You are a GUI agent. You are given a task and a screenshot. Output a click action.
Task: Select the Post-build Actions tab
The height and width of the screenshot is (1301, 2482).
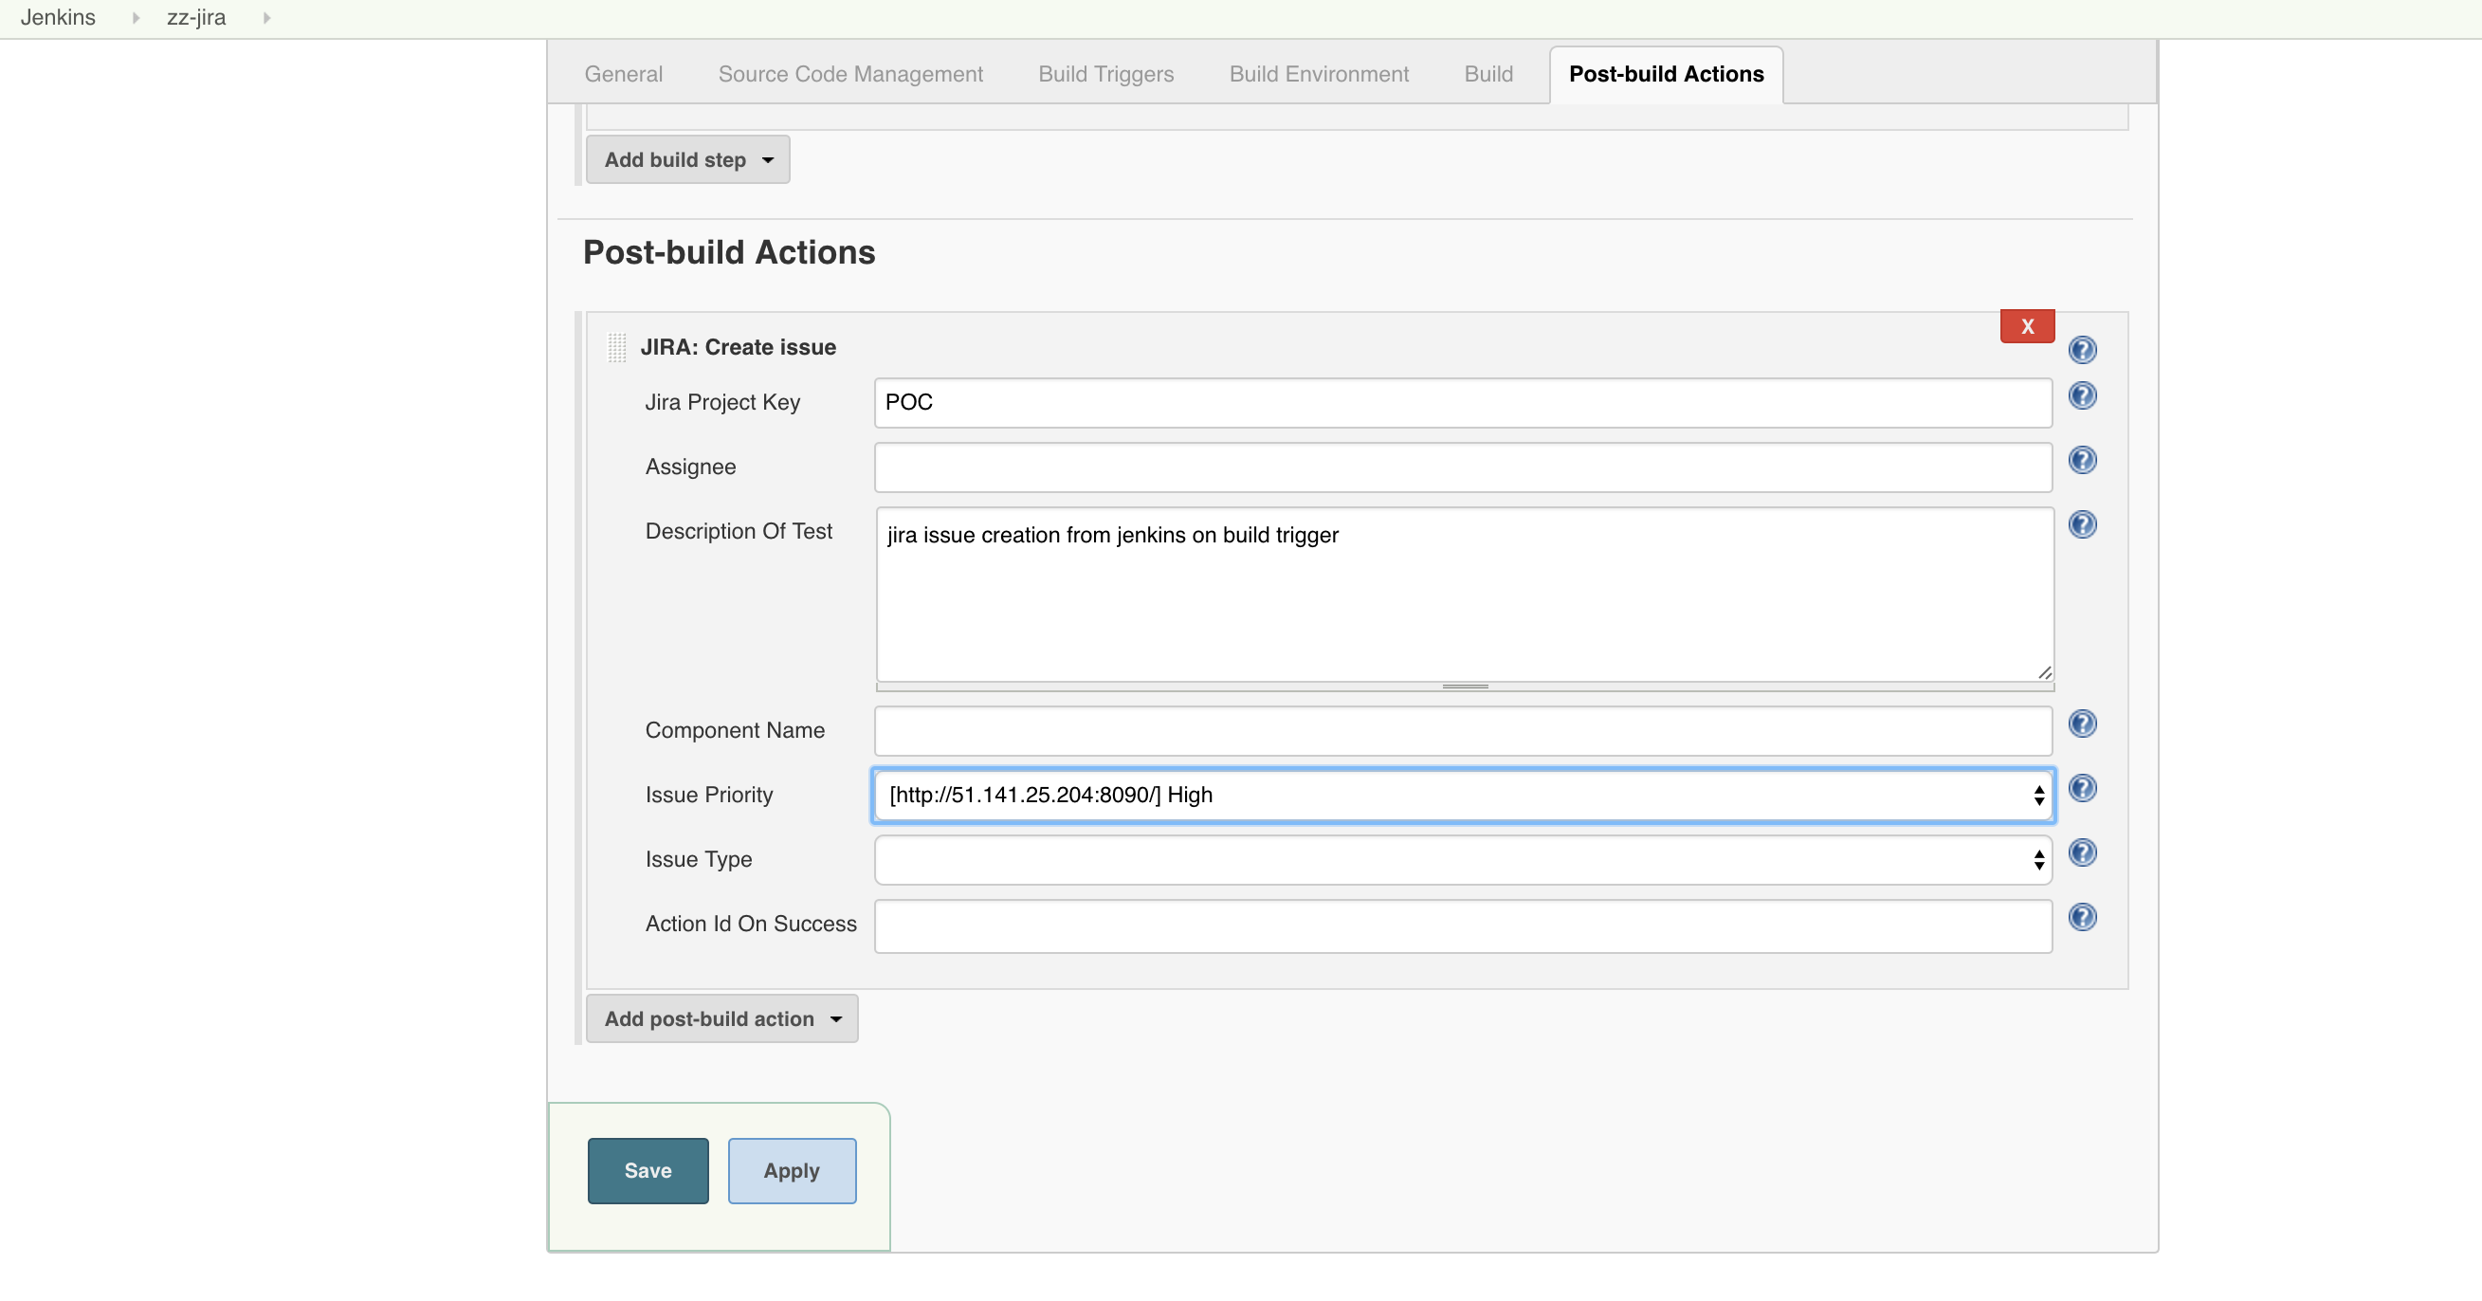pyautogui.click(x=1666, y=74)
